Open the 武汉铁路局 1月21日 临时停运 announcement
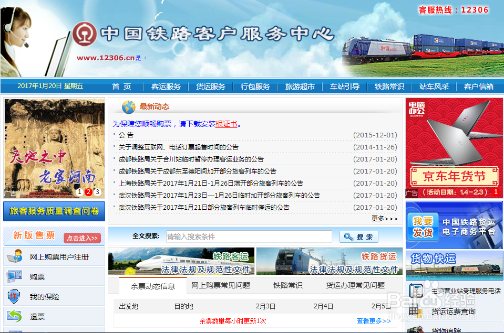This screenshot has height=333, width=504. click(x=204, y=207)
